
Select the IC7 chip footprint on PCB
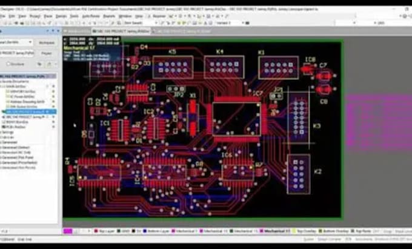click(237, 119)
